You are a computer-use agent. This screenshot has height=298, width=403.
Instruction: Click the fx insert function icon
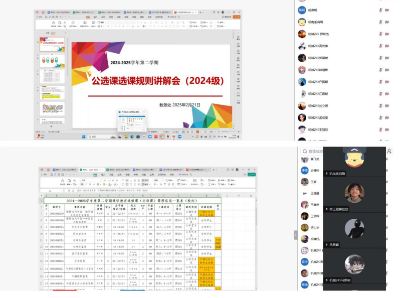[x=73, y=191]
